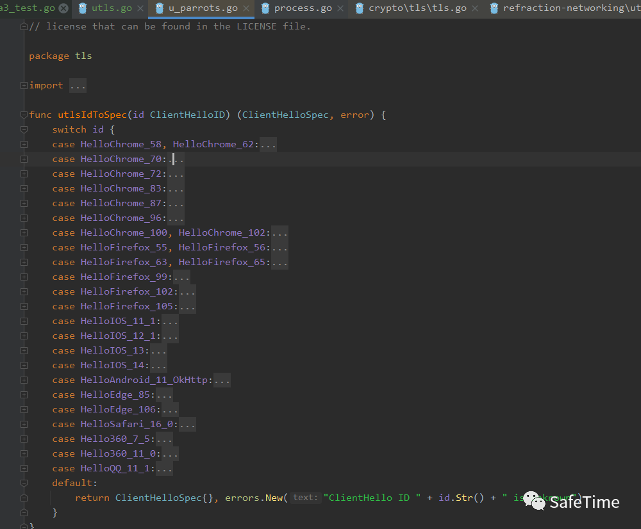This screenshot has width=641, height=529.
Task: Close the utls.go tab
Action: click(x=140, y=8)
